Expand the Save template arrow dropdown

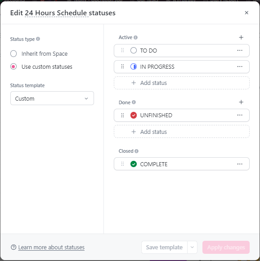192,248
